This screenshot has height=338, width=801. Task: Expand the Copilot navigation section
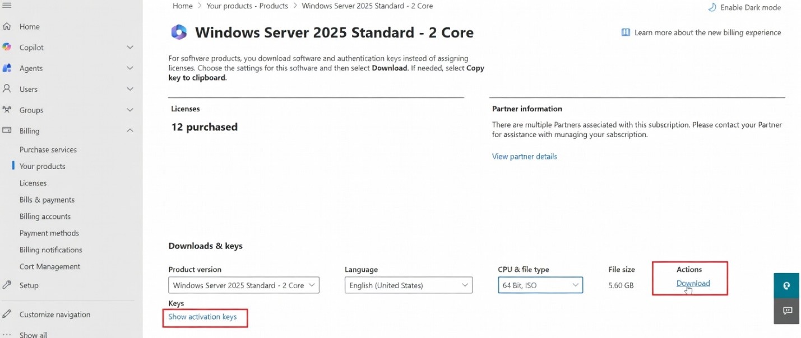click(x=130, y=48)
